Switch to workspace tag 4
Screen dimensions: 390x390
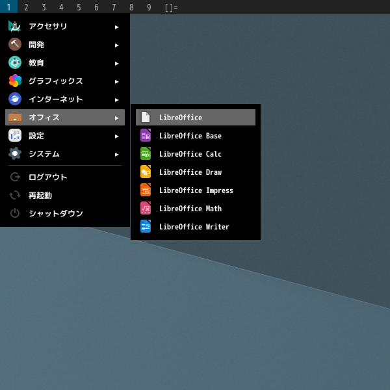coord(61,7)
